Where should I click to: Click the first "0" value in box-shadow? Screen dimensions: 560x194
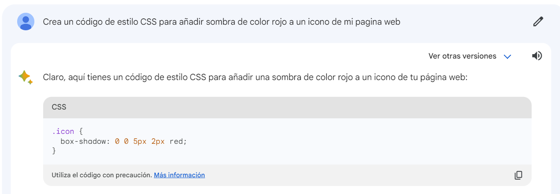pyautogui.click(x=117, y=141)
